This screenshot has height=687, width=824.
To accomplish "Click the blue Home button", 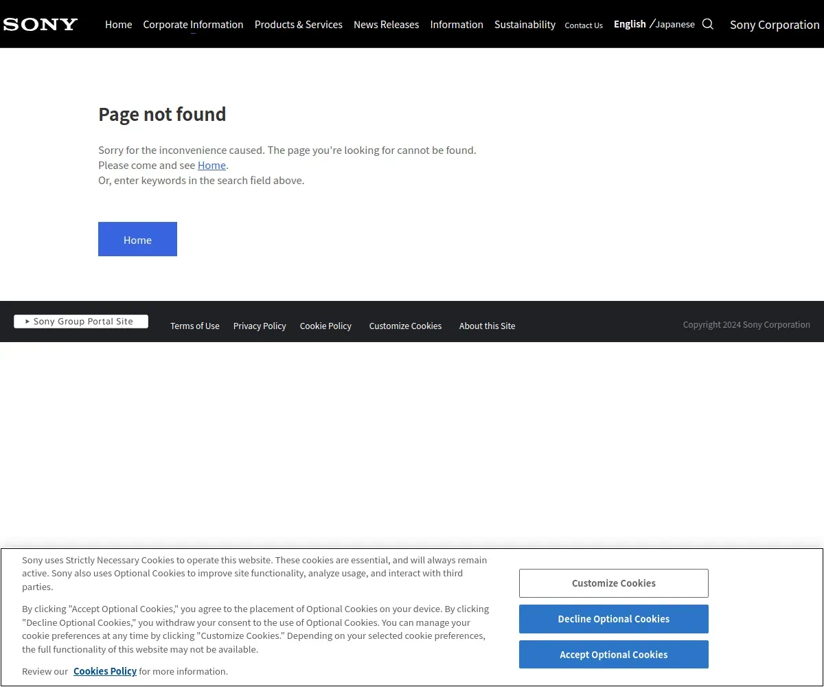I will coord(137,239).
